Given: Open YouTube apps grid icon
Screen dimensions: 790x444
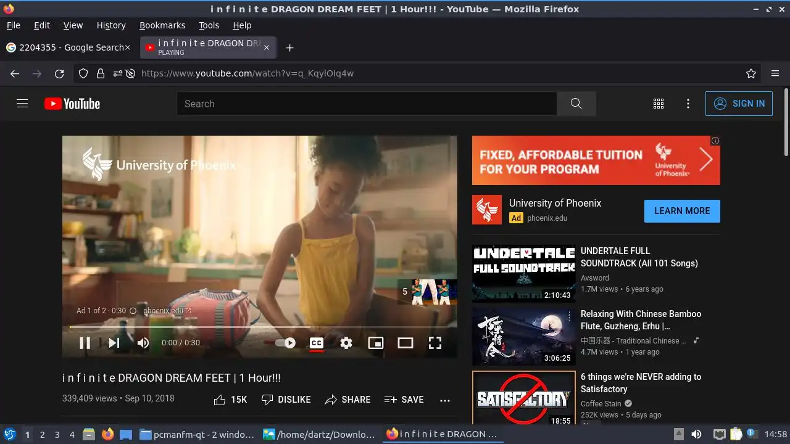Looking at the screenshot, I should [x=659, y=104].
